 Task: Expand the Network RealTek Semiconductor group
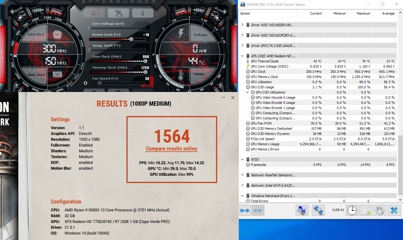(242, 175)
